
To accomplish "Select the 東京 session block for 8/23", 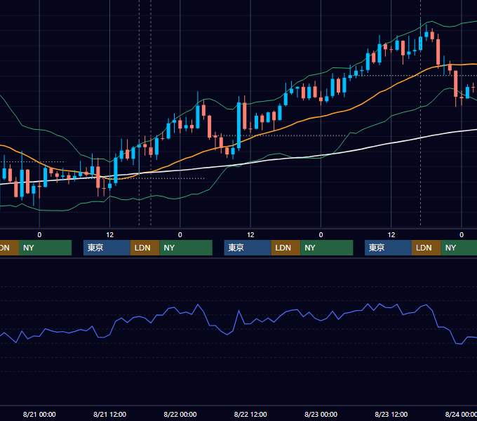I will tap(388, 248).
